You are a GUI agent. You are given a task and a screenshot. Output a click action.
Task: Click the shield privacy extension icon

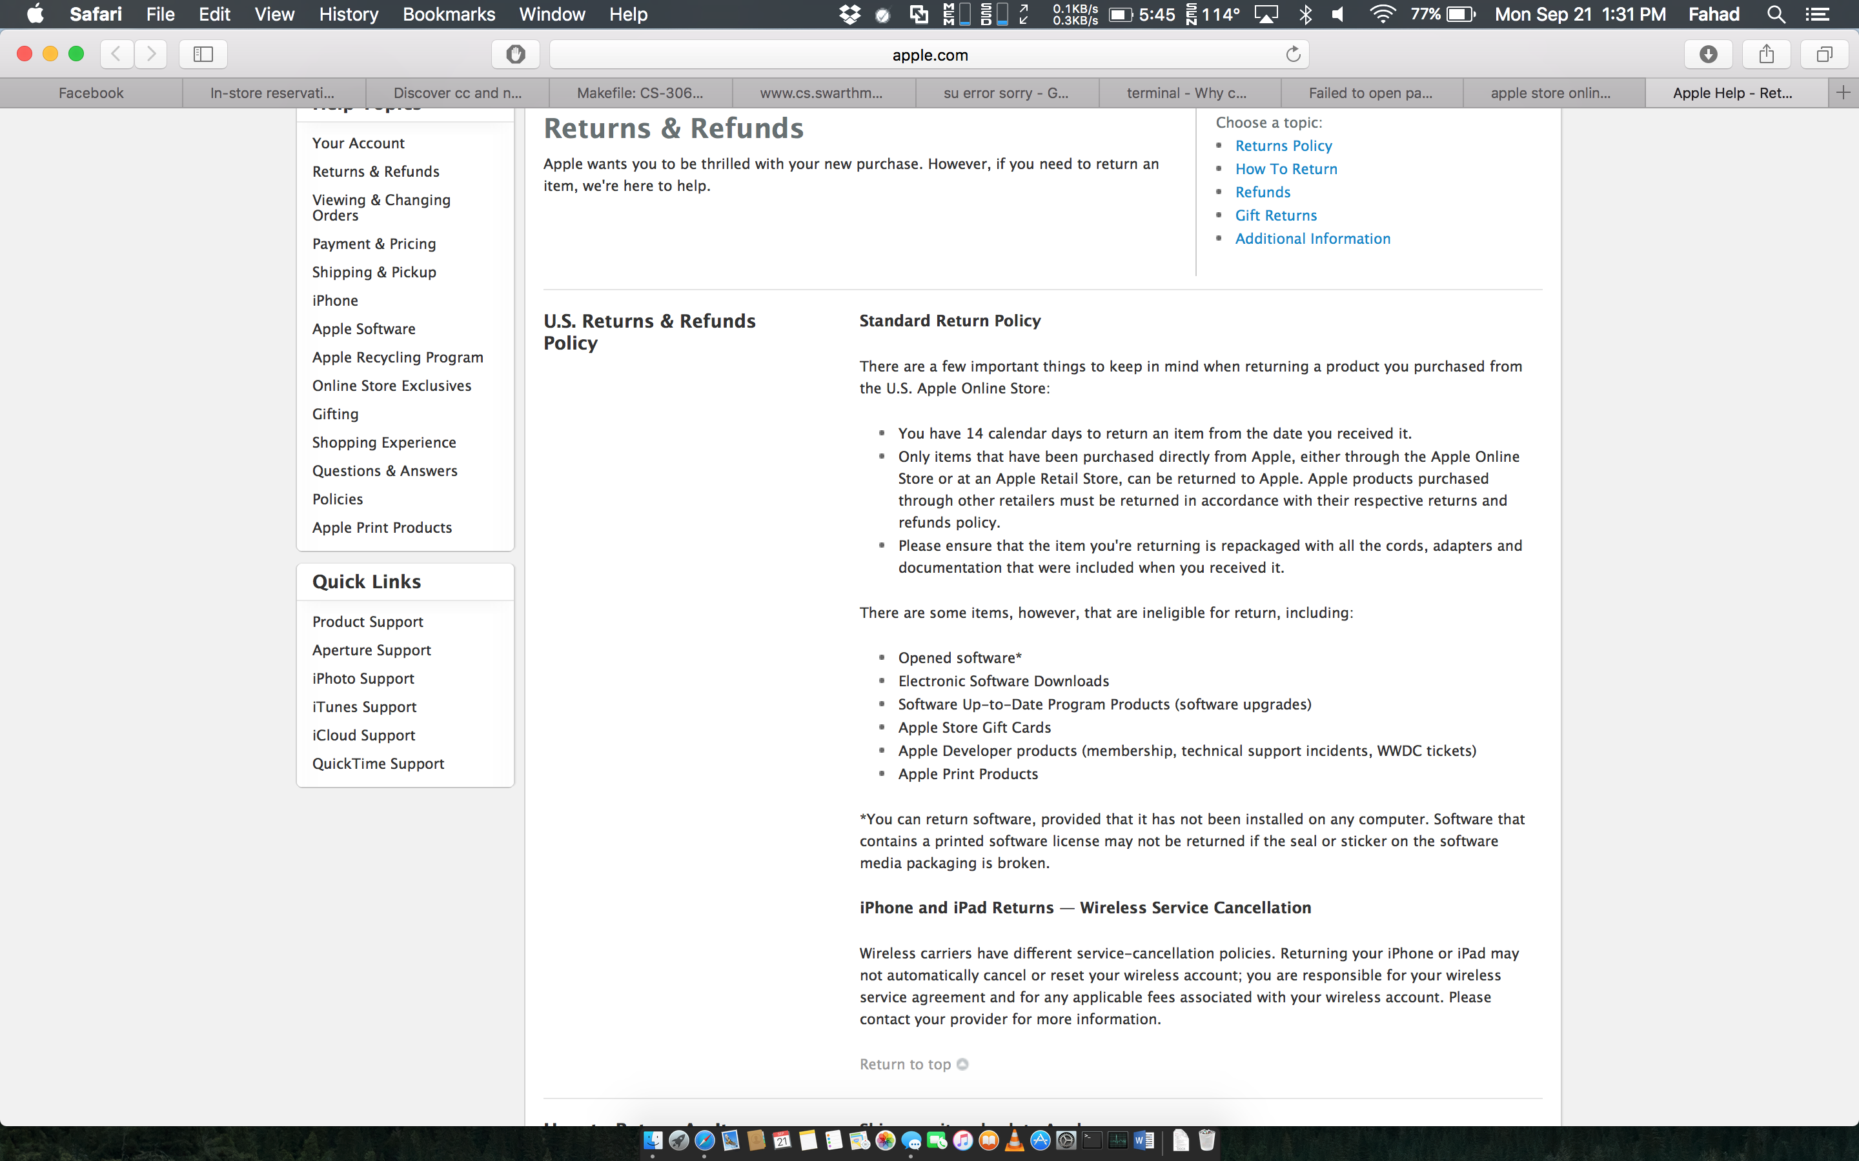[516, 54]
